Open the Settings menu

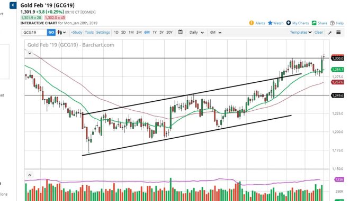tap(103, 32)
